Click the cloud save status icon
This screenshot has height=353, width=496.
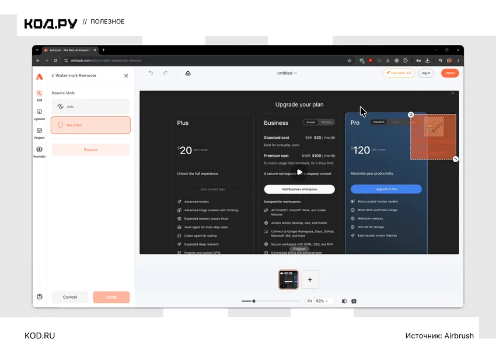[x=188, y=74]
